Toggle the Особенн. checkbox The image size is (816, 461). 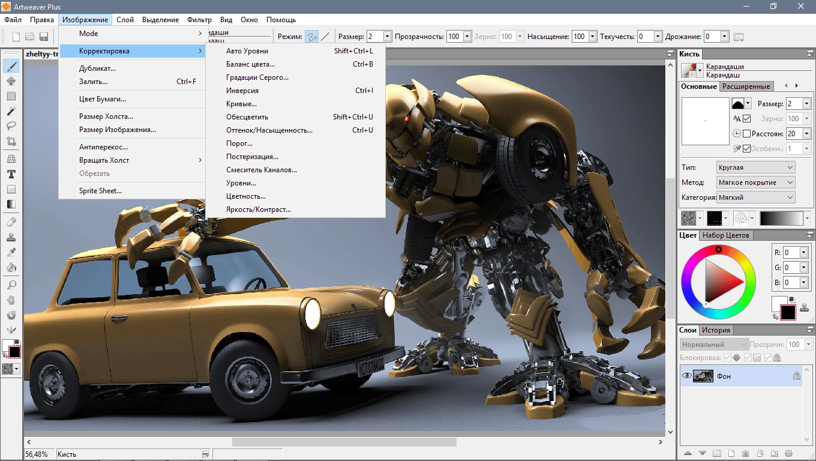[x=746, y=148]
